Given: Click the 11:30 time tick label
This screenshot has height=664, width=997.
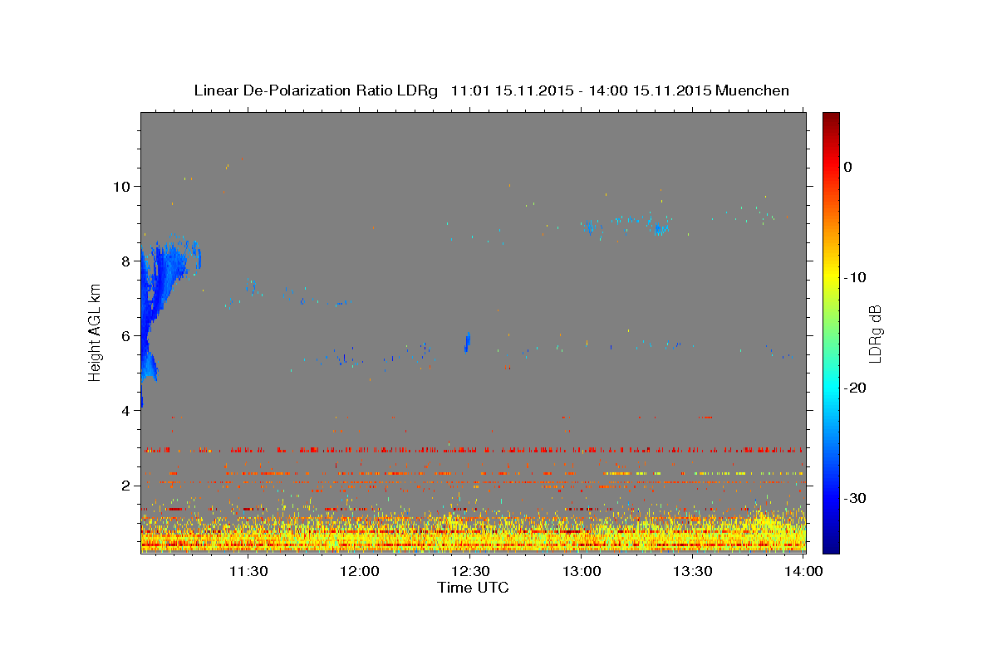Looking at the screenshot, I should click(248, 571).
